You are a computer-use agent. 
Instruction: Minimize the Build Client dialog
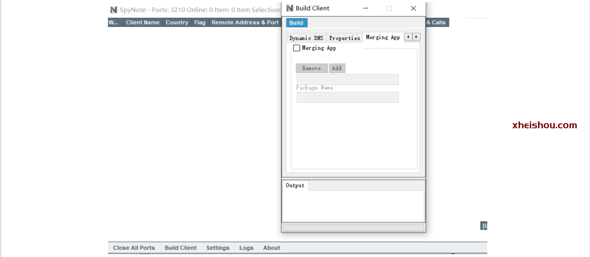(x=366, y=8)
